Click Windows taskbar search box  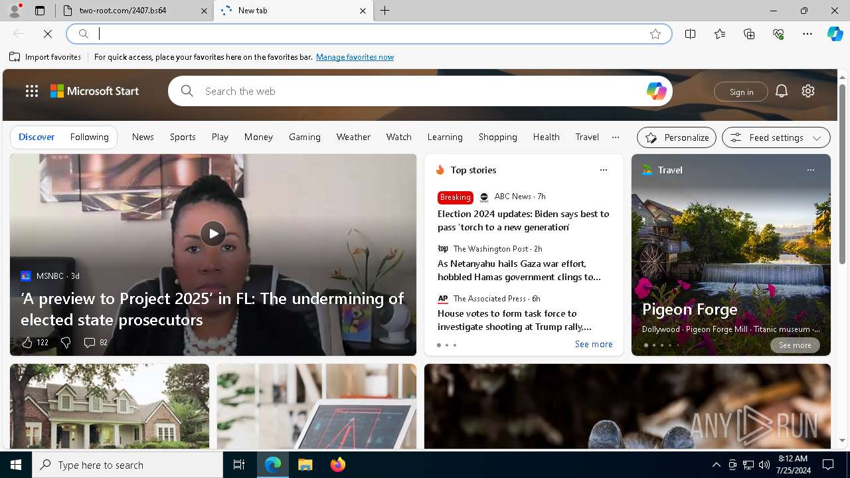pos(127,465)
